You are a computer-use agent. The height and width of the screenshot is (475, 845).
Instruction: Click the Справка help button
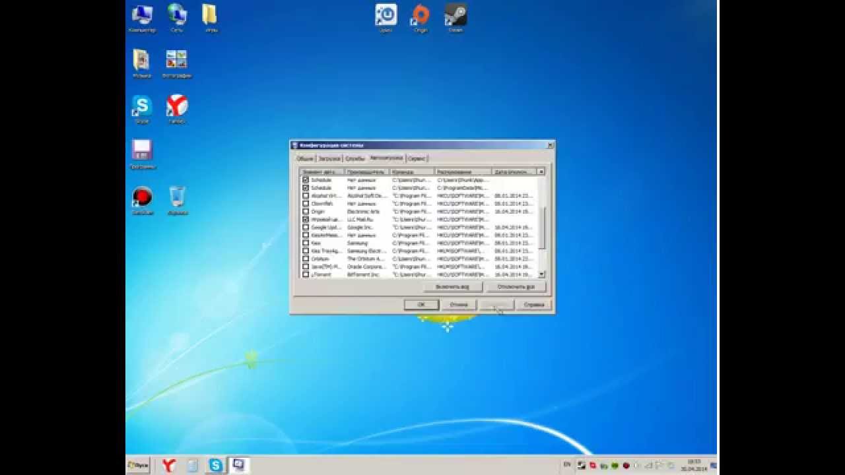[533, 305]
